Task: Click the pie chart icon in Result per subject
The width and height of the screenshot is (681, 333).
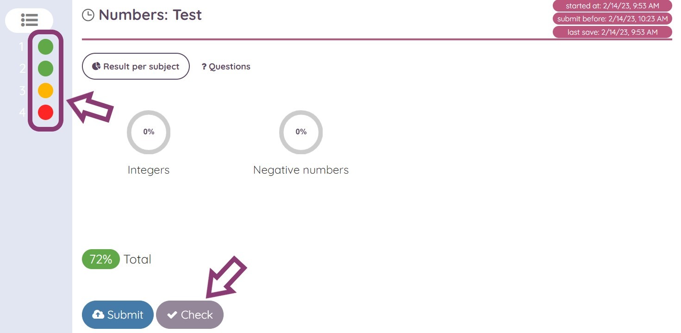Action: (96, 66)
